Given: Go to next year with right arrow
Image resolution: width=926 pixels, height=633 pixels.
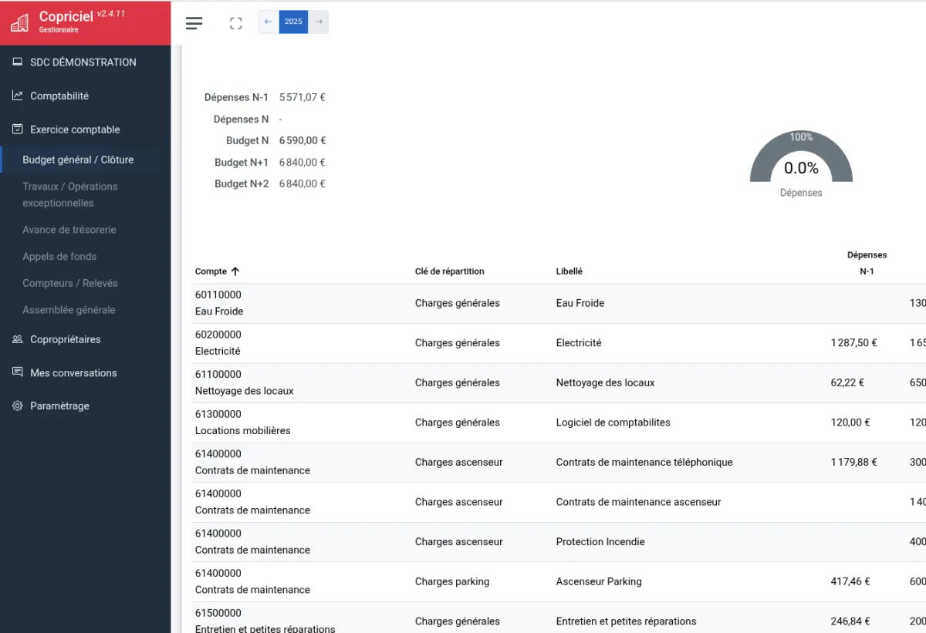Looking at the screenshot, I should 319,22.
